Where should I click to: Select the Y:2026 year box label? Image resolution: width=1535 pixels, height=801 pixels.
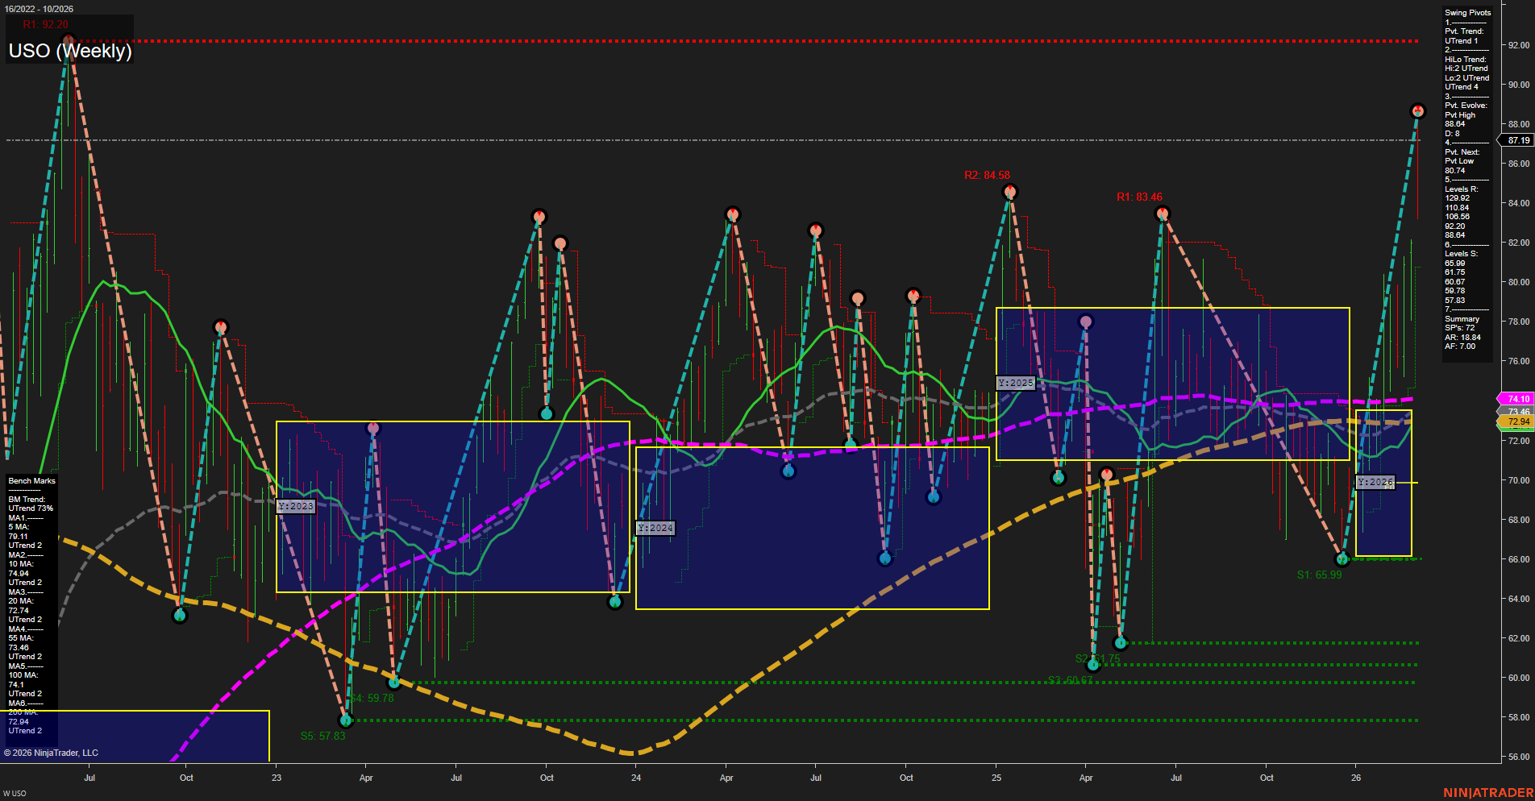tap(1375, 482)
